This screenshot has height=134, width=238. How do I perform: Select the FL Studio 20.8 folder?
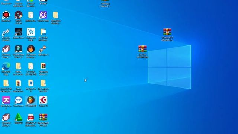click(x=31, y=66)
